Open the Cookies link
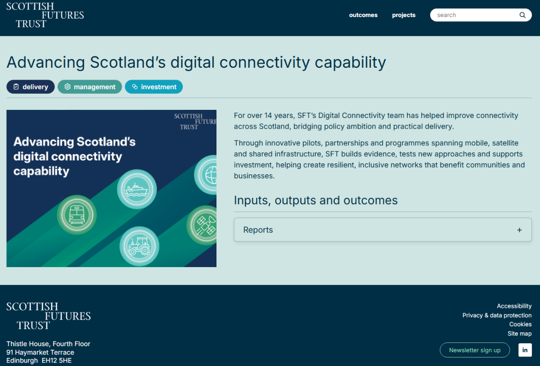This screenshot has height=366, width=540. point(520,324)
